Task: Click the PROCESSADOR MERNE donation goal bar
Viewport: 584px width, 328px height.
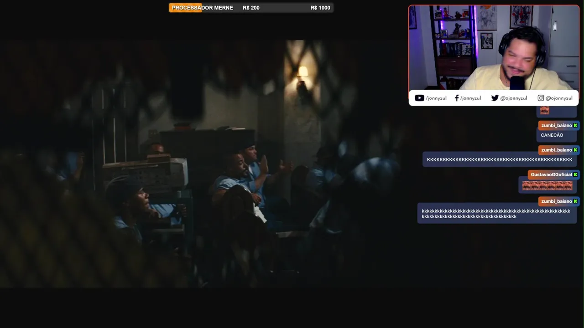Action: click(x=251, y=8)
